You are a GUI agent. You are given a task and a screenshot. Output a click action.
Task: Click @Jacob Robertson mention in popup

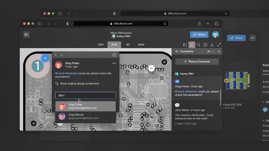(x=66, y=73)
